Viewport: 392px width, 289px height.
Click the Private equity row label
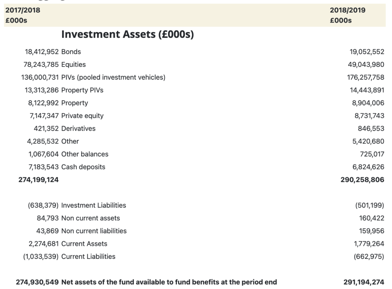(x=82, y=116)
